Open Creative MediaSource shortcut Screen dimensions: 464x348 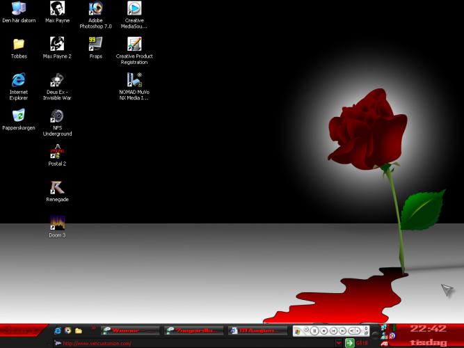tap(134, 9)
